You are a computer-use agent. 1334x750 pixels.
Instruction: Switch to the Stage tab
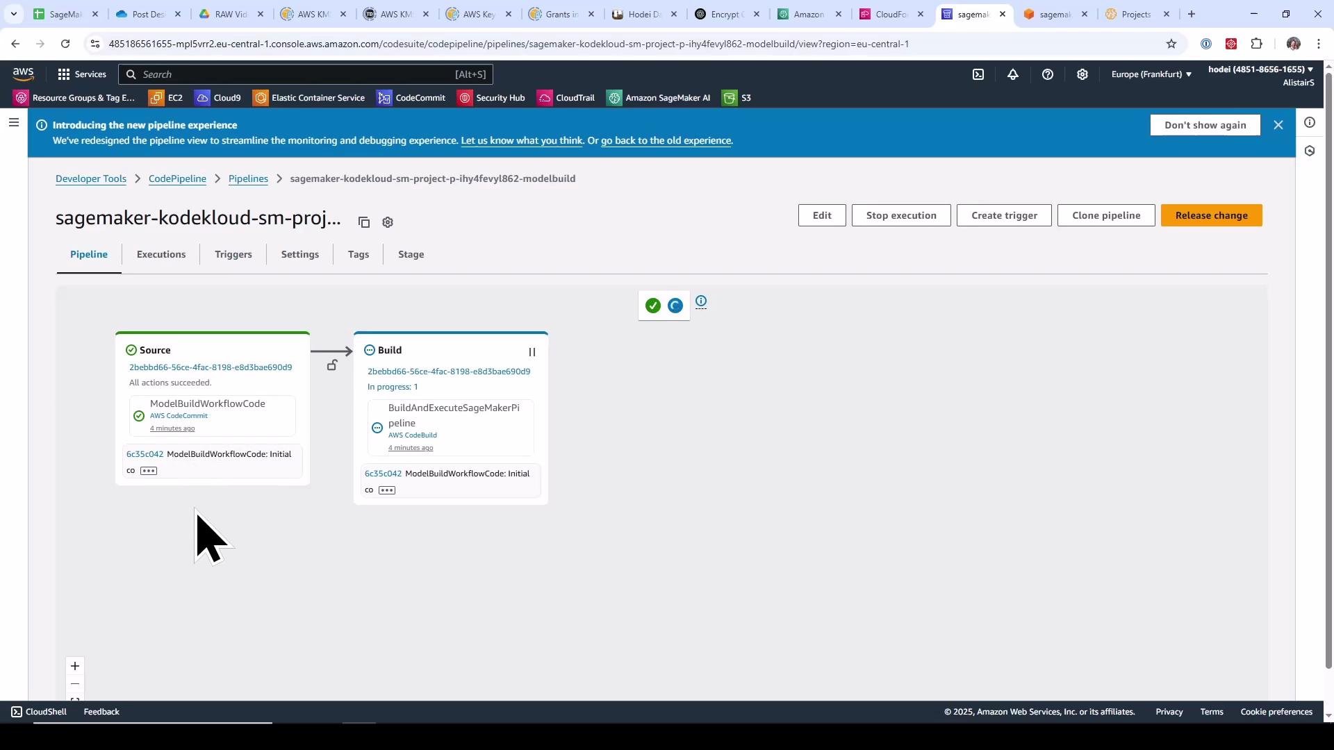pyautogui.click(x=411, y=254)
